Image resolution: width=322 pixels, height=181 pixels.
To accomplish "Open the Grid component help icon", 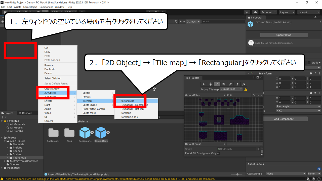I will pos(311,93).
